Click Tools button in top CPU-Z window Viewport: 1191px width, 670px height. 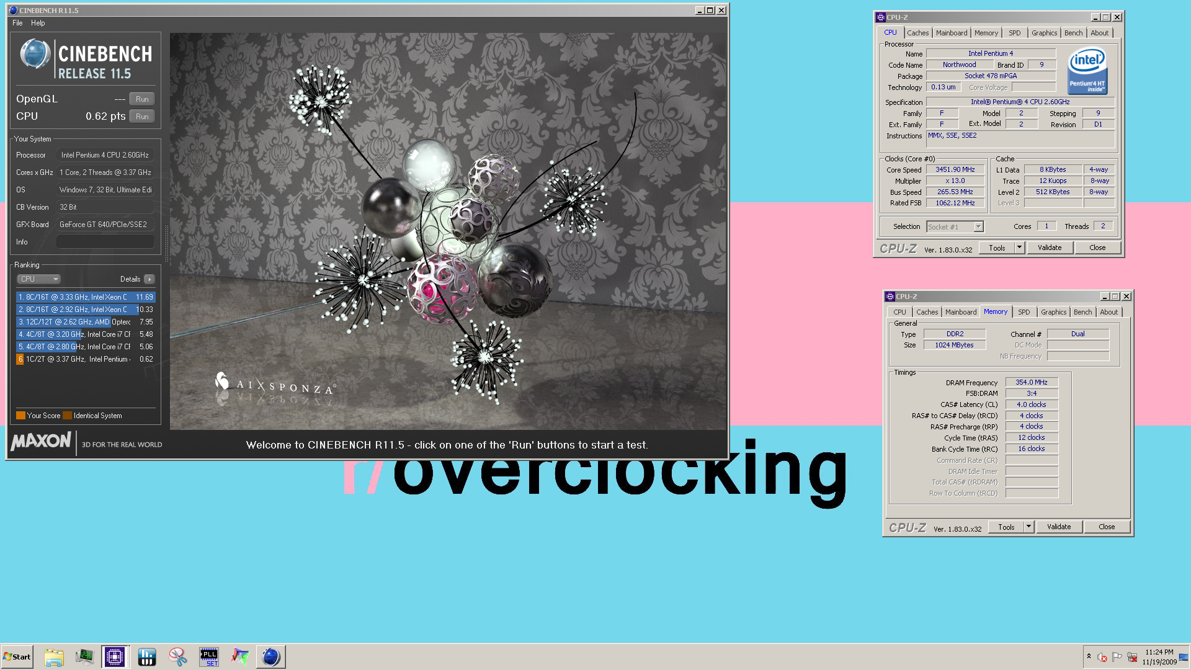pyautogui.click(x=997, y=248)
